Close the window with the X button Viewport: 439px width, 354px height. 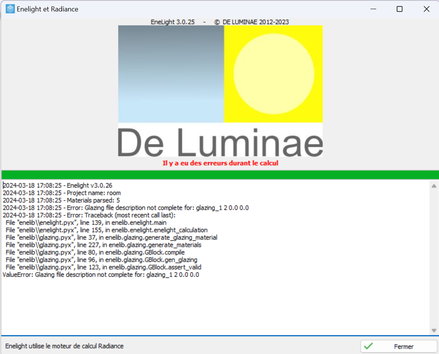tap(426, 9)
